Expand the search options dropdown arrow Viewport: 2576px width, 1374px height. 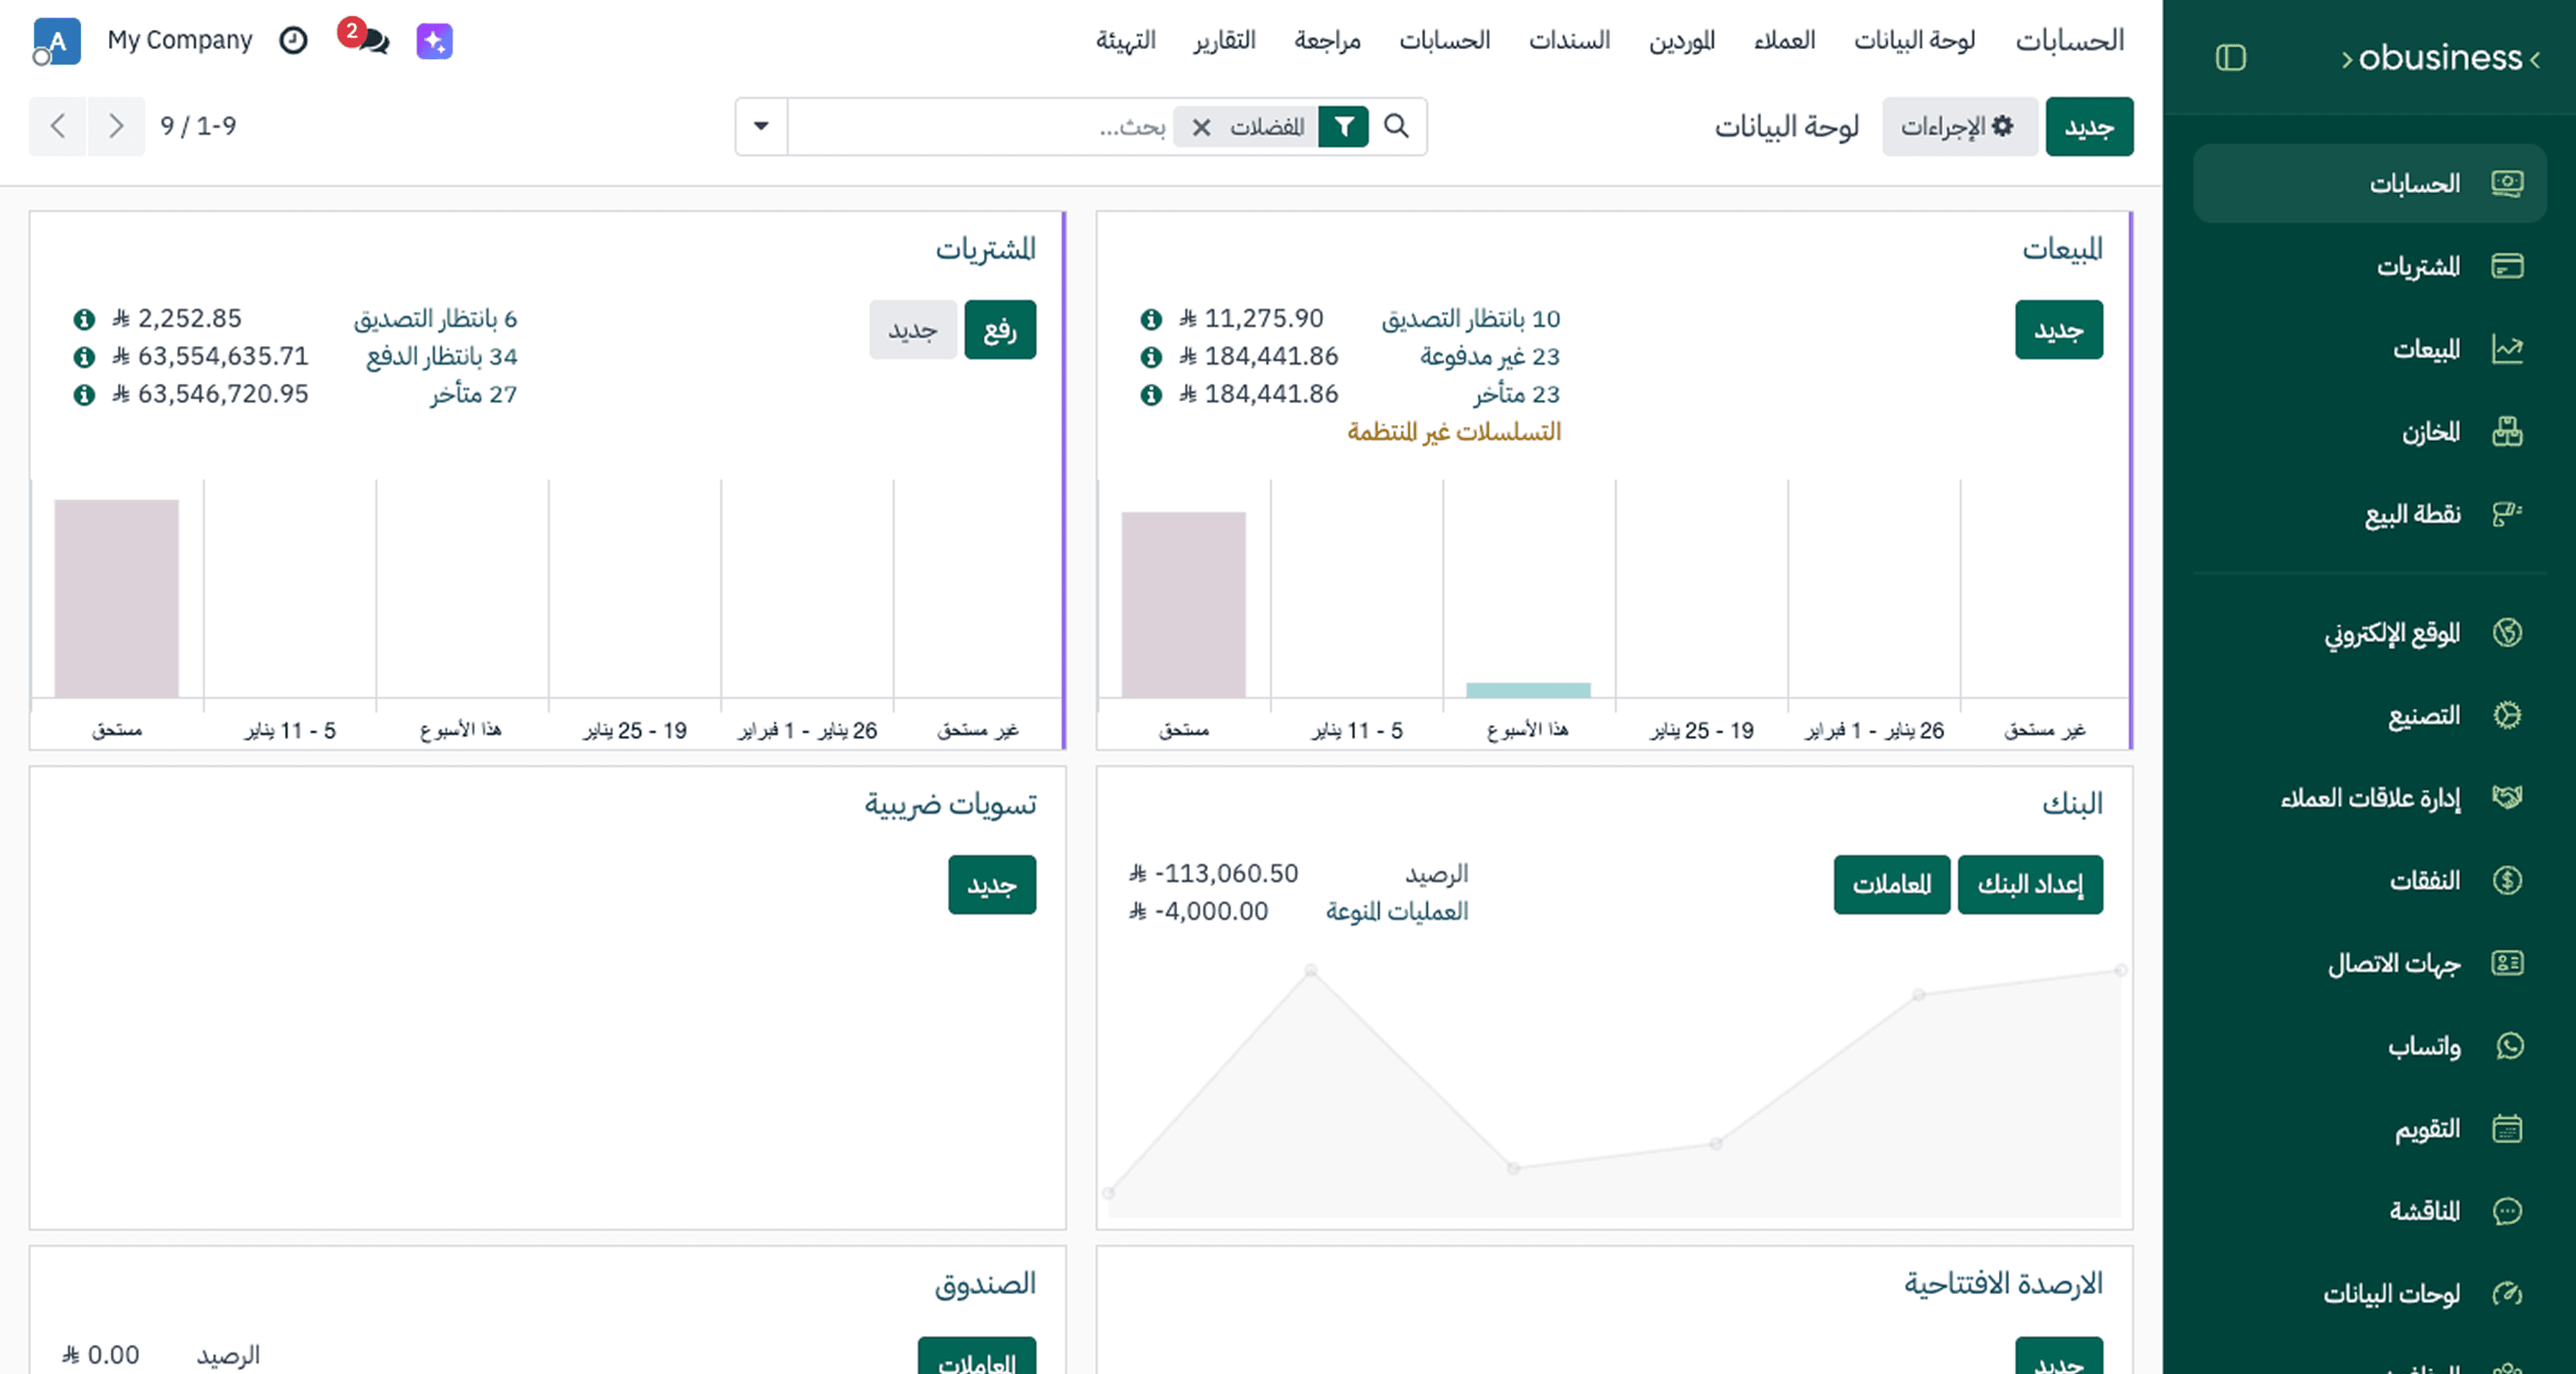[759, 126]
